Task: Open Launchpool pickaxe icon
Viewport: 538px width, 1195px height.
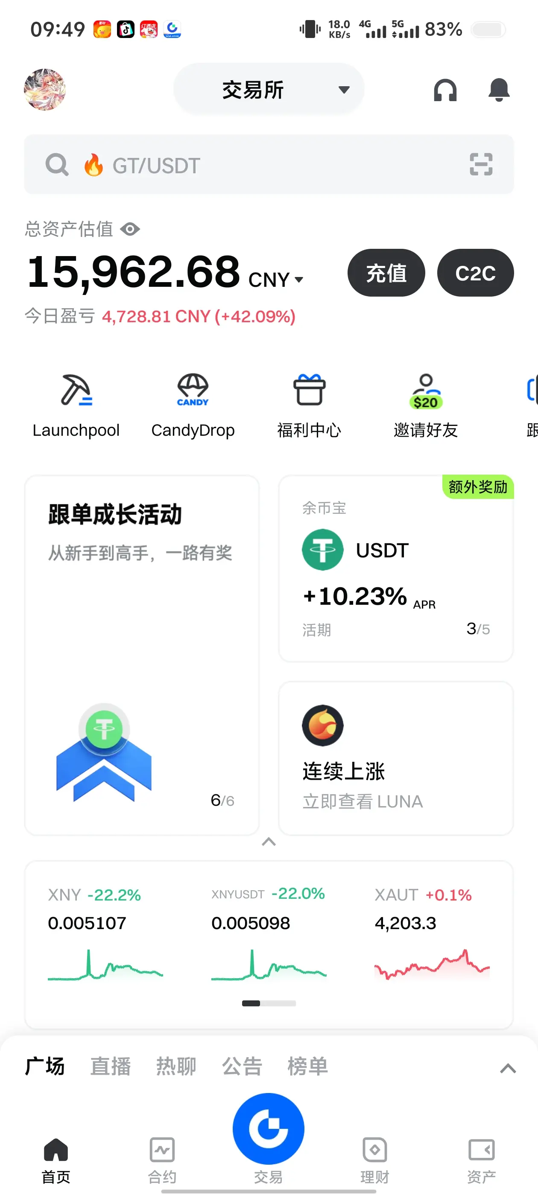Action: [76, 390]
